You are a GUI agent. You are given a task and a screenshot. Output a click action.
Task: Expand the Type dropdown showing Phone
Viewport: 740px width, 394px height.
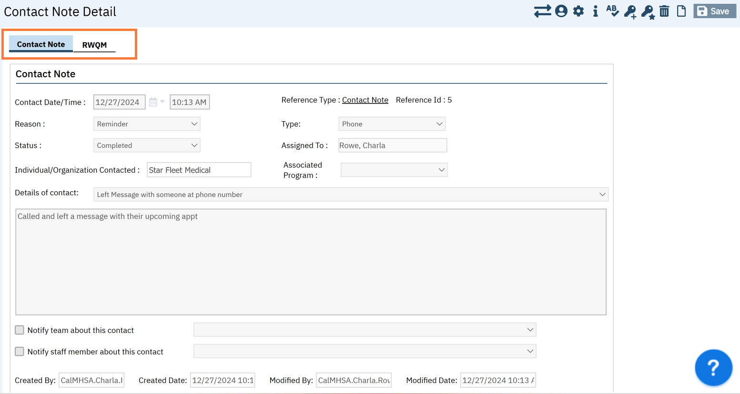392,124
